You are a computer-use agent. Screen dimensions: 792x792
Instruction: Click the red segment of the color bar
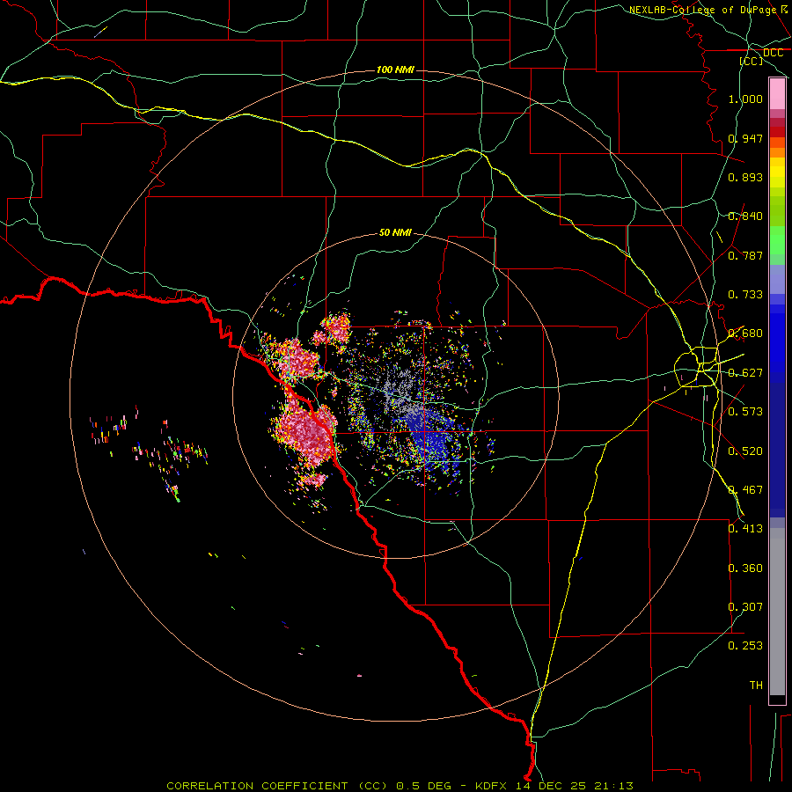pos(777,131)
